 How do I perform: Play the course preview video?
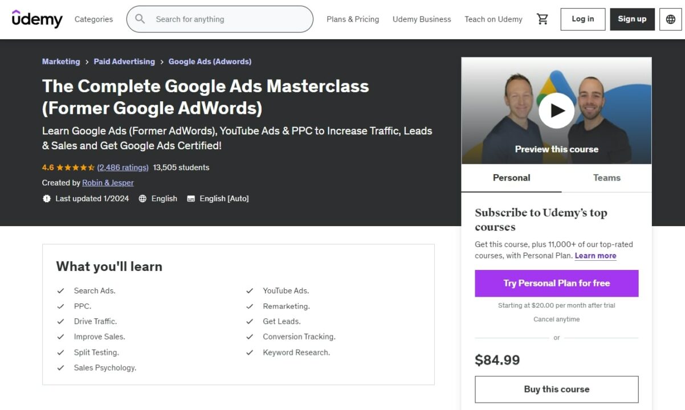pyautogui.click(x=557, y=110)
